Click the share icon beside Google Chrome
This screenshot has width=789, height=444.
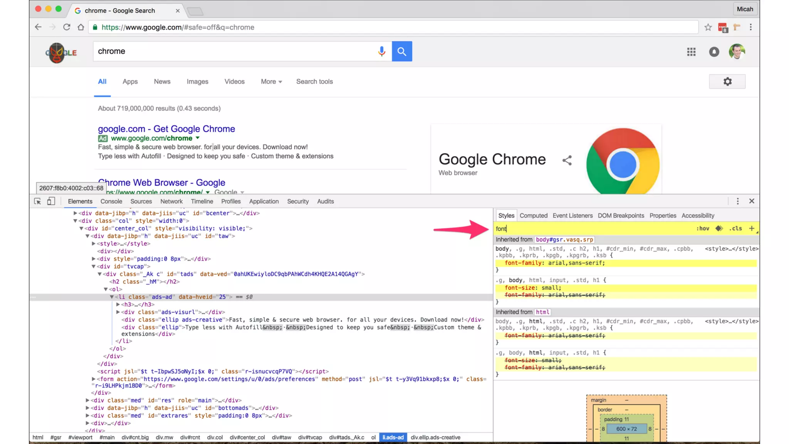(567, 160)
